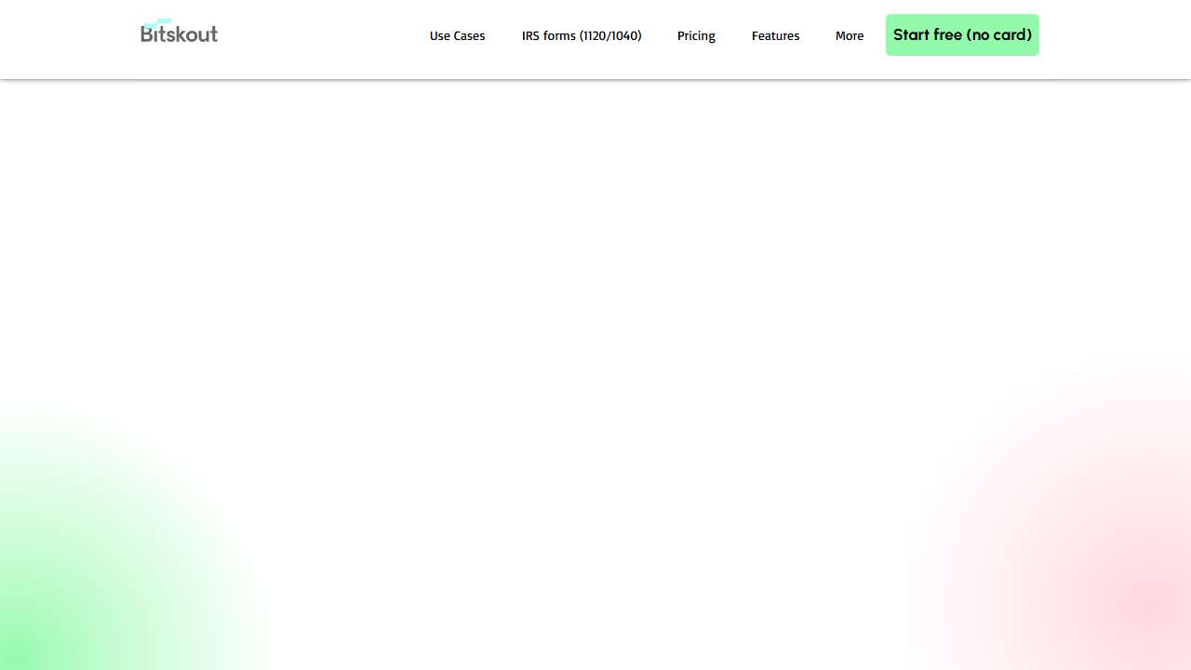The height and width of the screenshot is (670, 1191).
Task: Go to the Pricing page
Action: 696,35
